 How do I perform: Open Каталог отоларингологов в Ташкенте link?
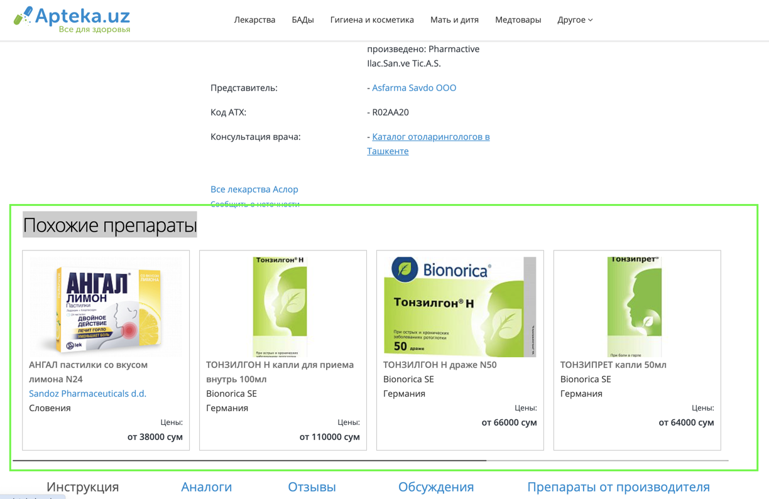pos(428,144)
